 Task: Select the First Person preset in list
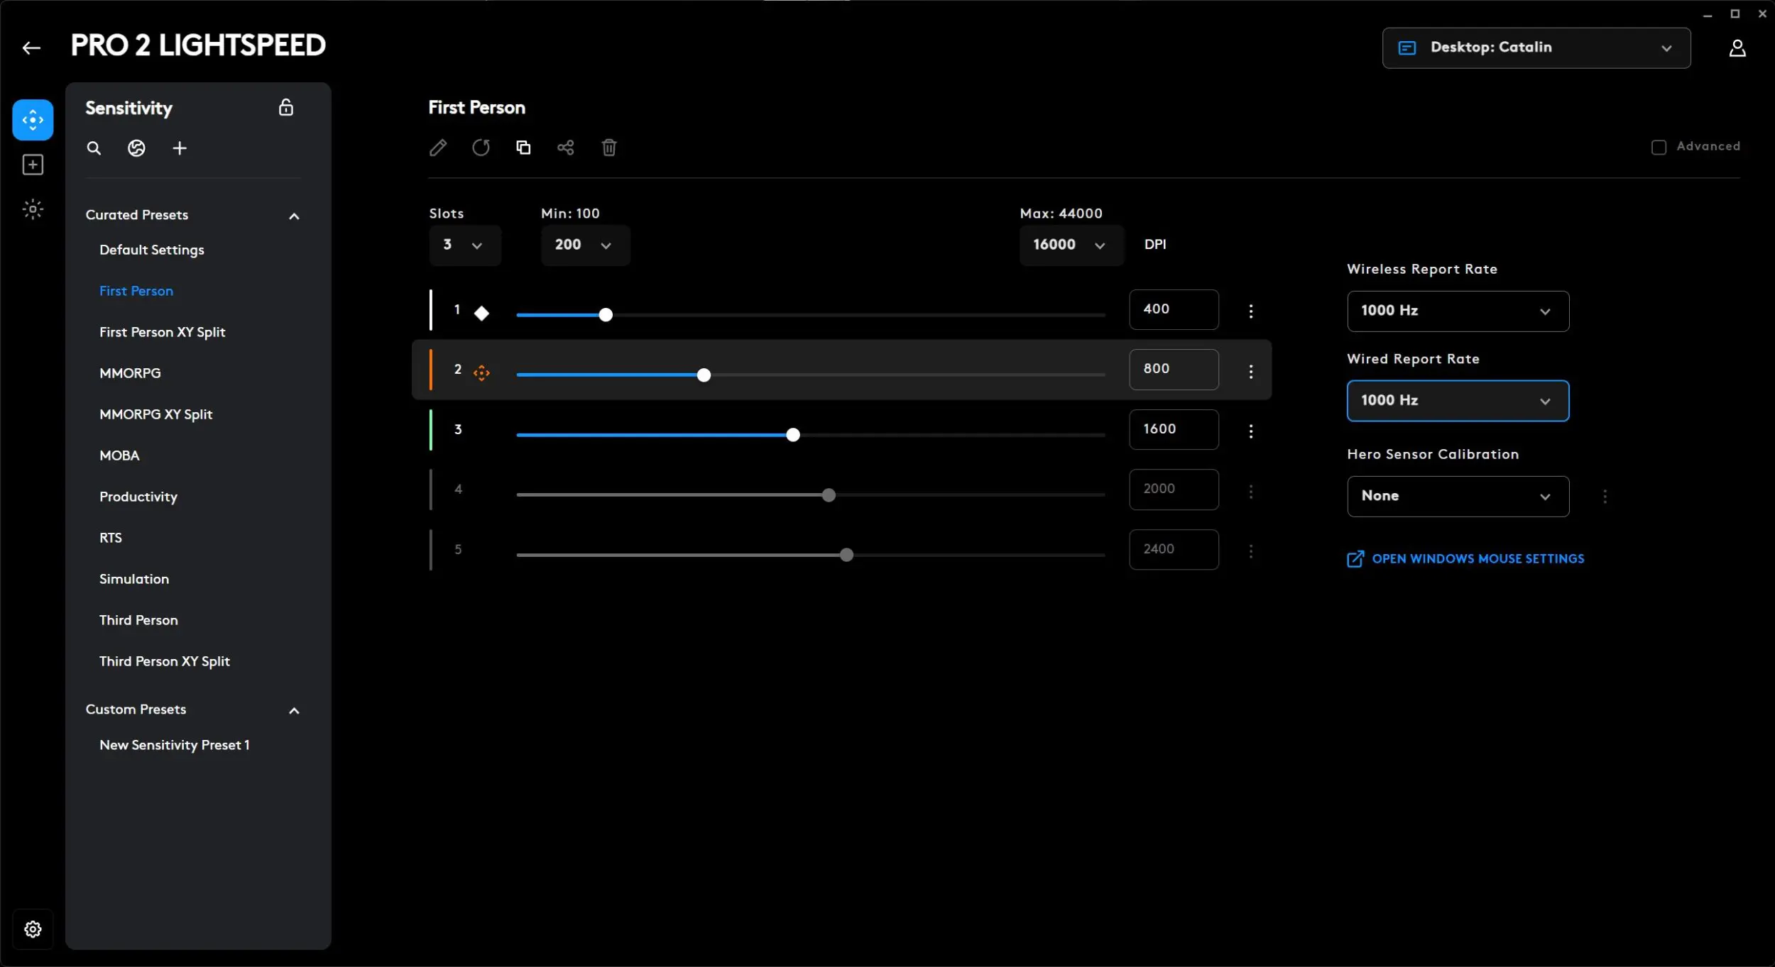pos(136,291)
